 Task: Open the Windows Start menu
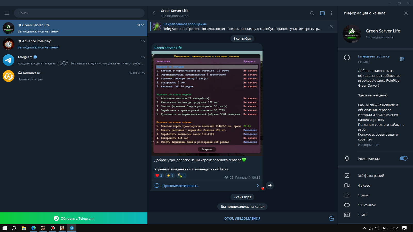(x=5, y=228)
